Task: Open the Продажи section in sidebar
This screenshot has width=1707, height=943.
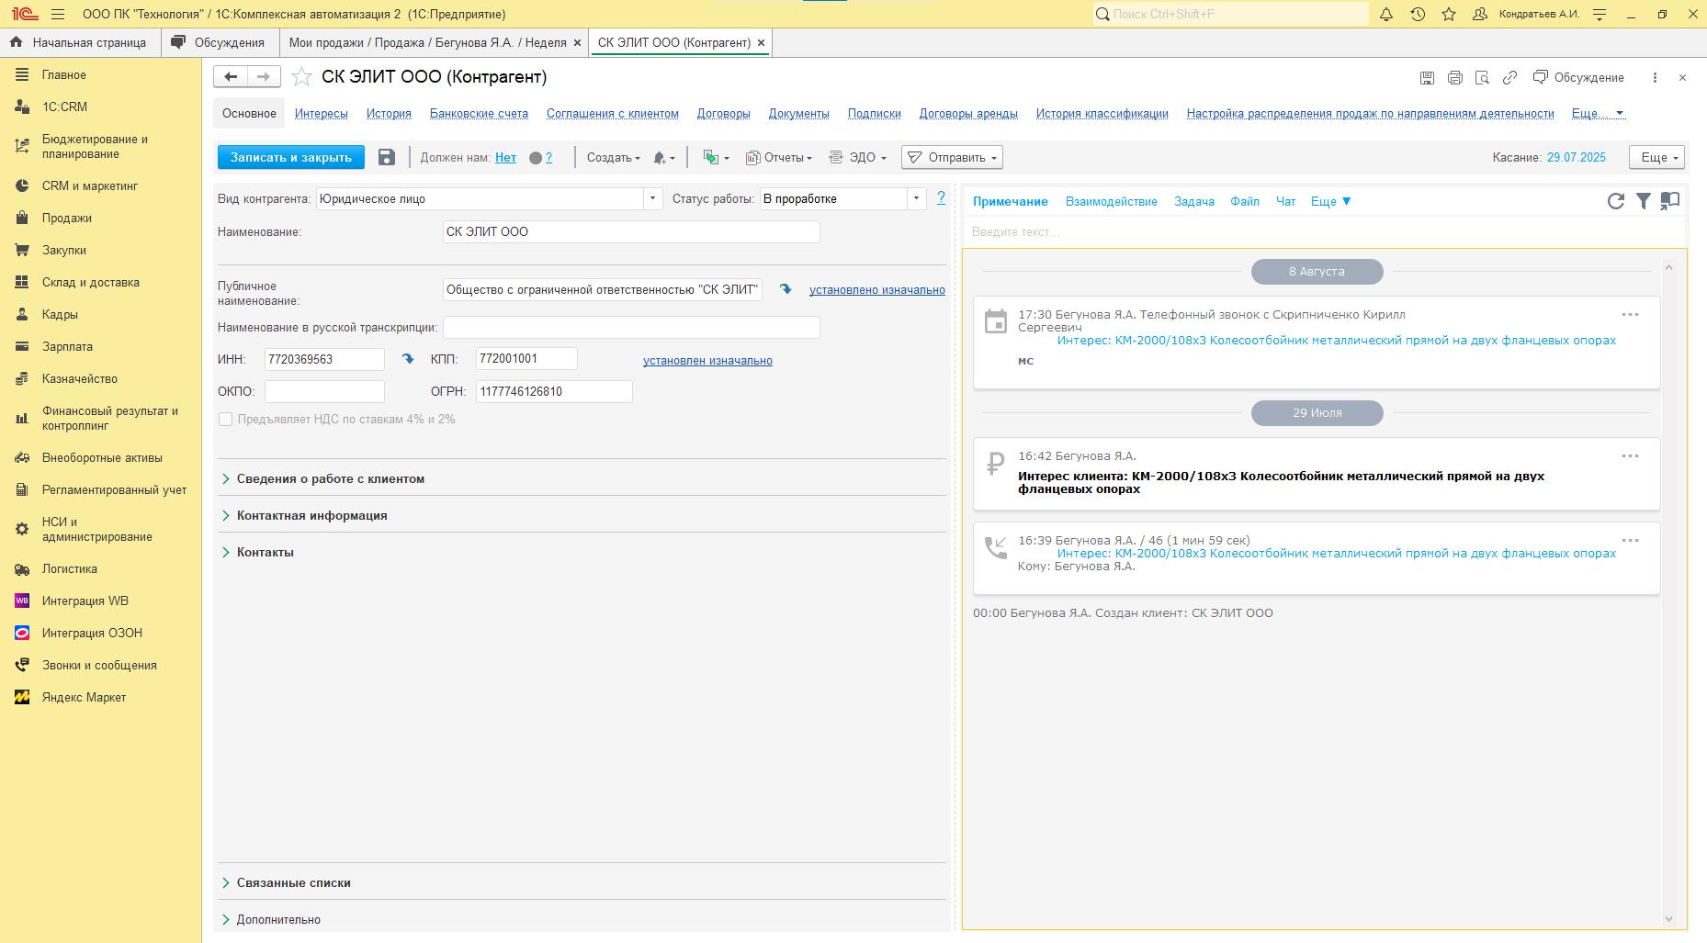Action: [66, 219]
